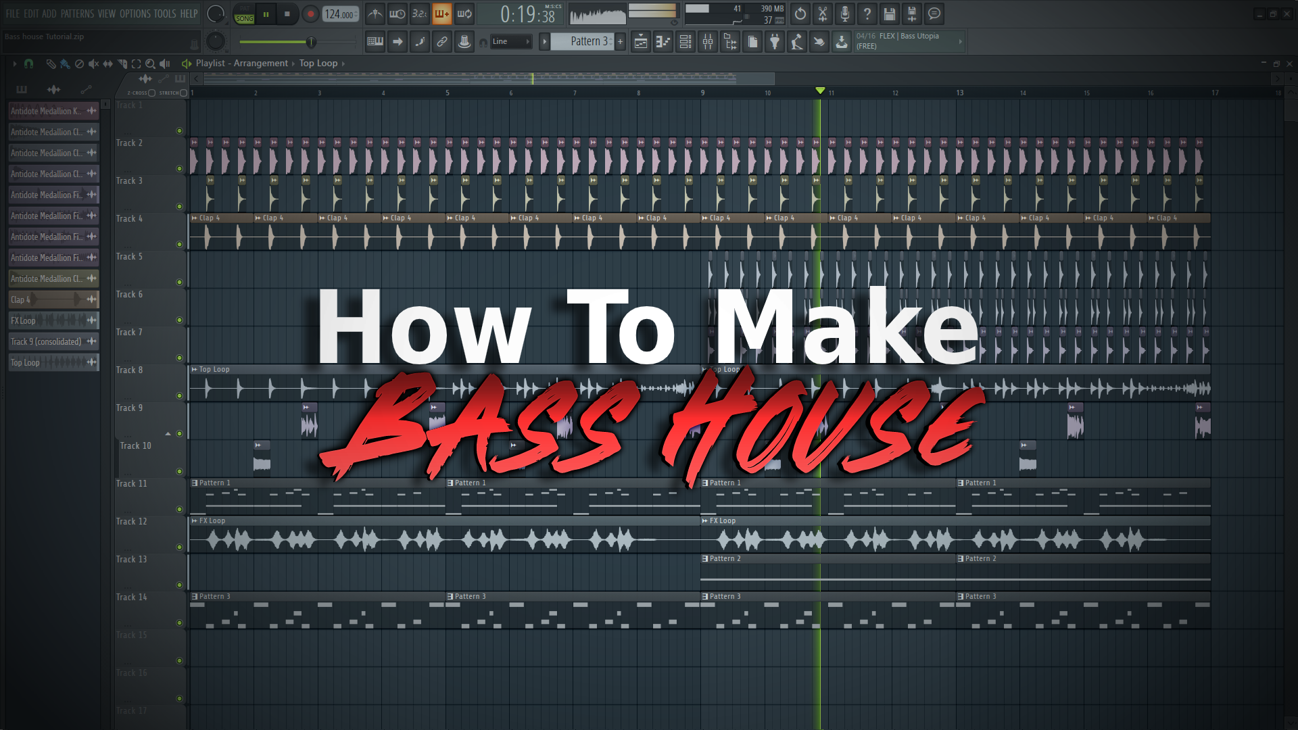Click the stop playback button
The width and height of the screenshot is (1298, 730).
(x=287, y=14)
